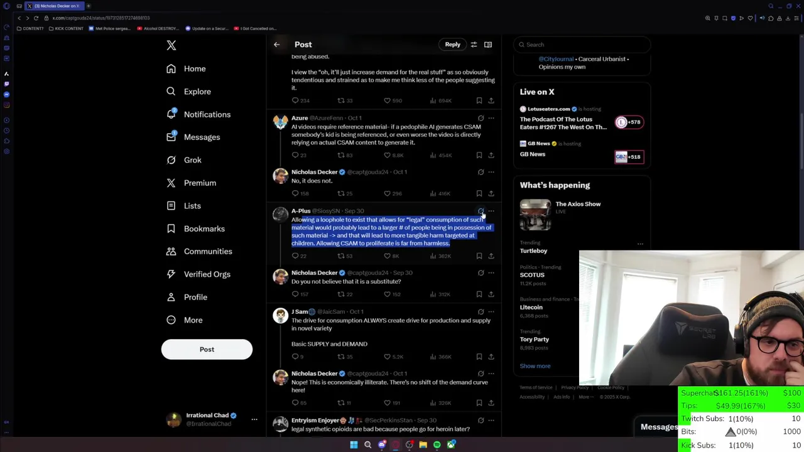The width and height of the screenshot is (804, 452).
Task: Open reply sorting filter icon
Action: pyautogui.click(x=474, y=45)
